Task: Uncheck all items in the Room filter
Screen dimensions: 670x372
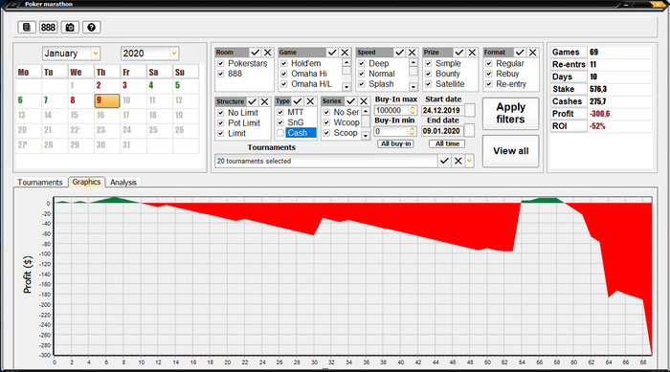Action: pos(268,52)
